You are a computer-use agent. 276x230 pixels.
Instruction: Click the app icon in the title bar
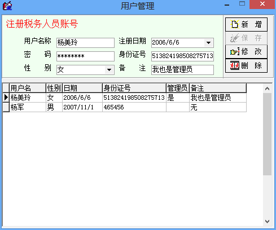tap(7, 6)
